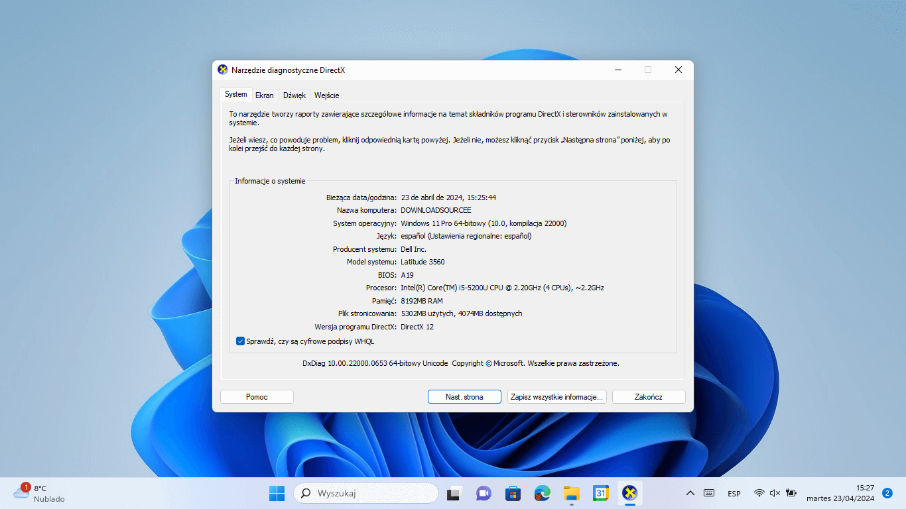The image size is (906, 509).
Task: Open Microsoft Edge from the taskbar
Action: coord(542,493)
